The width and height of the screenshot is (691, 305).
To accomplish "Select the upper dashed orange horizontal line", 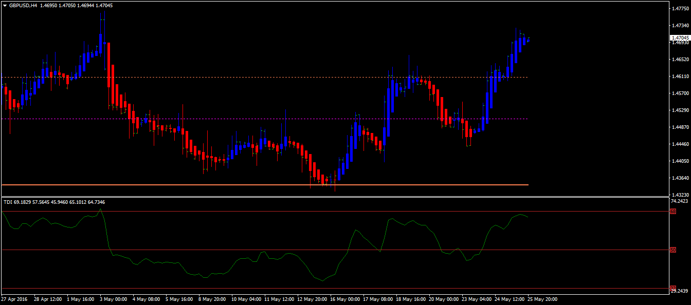I will [x=265, y=77].
